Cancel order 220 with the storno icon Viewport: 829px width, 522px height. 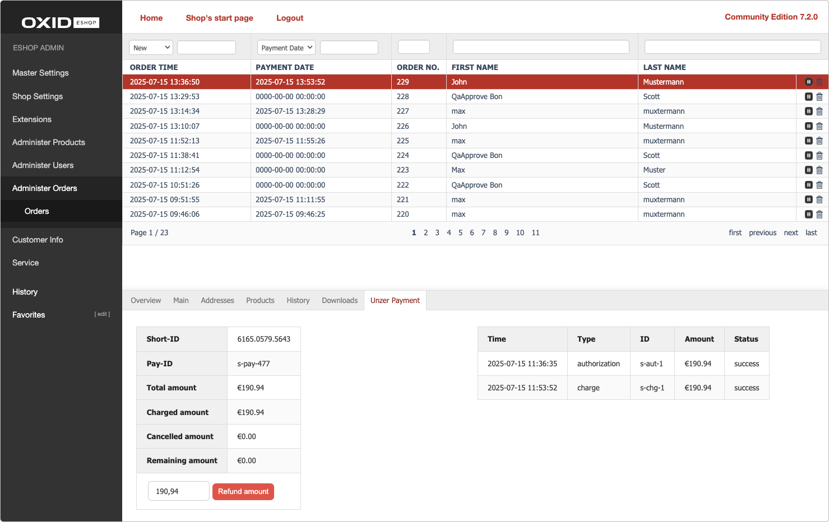point(809,214)
